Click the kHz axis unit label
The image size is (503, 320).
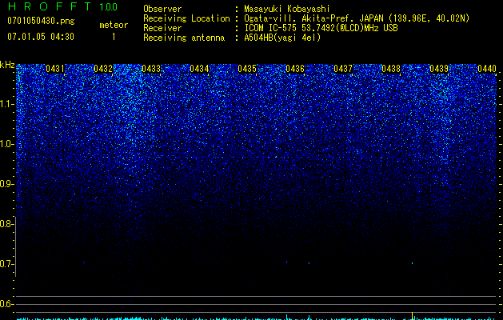(x=7, y=65)
